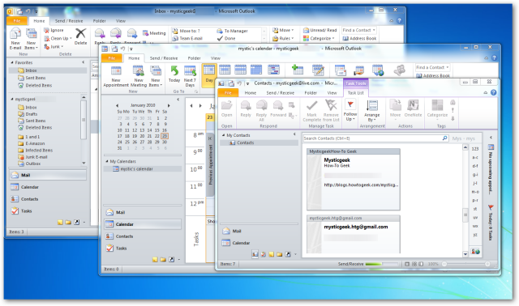The image size is (519, 306).
Task: Click Unread/ Read in the Inbox window
Action: coord(320,30)
